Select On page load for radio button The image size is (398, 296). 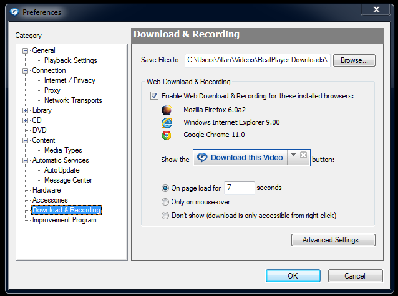pos(165,188)
